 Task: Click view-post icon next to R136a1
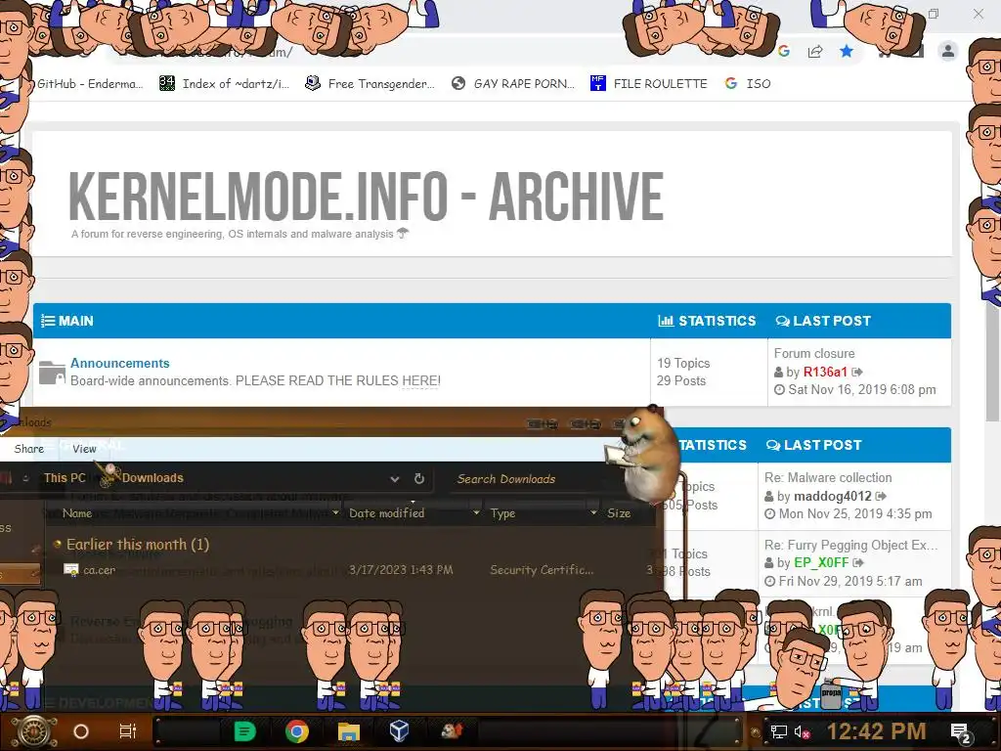857,372
